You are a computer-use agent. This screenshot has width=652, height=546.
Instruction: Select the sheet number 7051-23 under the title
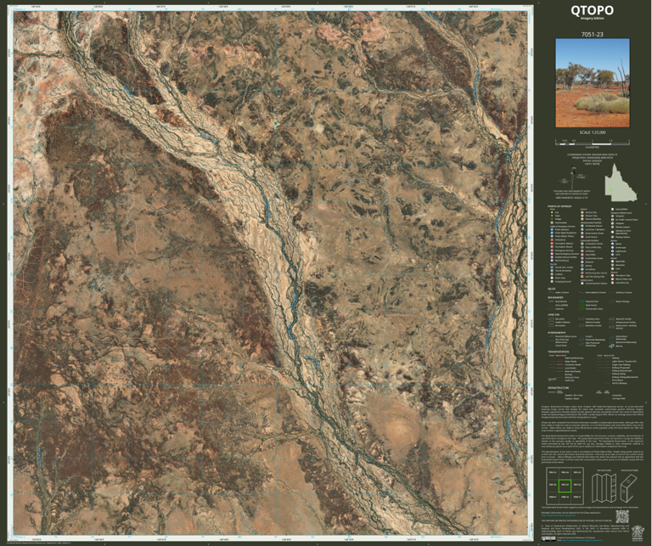[592, 35]
